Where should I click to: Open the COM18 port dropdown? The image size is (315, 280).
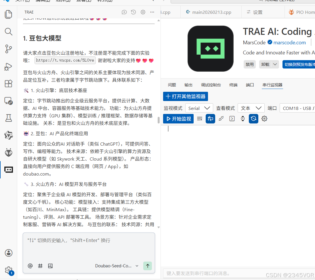pos(297,108)
